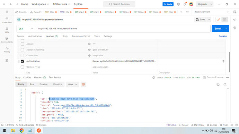Toggle word wrap in response viewer

tap(83, 84)
